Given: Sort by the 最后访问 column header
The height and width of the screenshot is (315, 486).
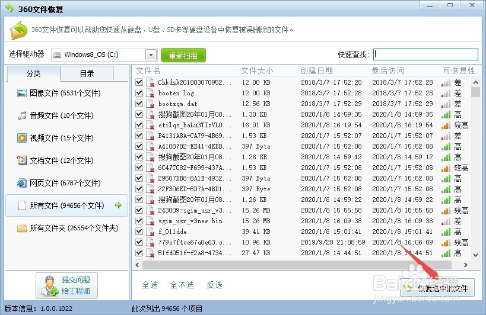Looking at the screenshot, I should click(x=387, y=71).
